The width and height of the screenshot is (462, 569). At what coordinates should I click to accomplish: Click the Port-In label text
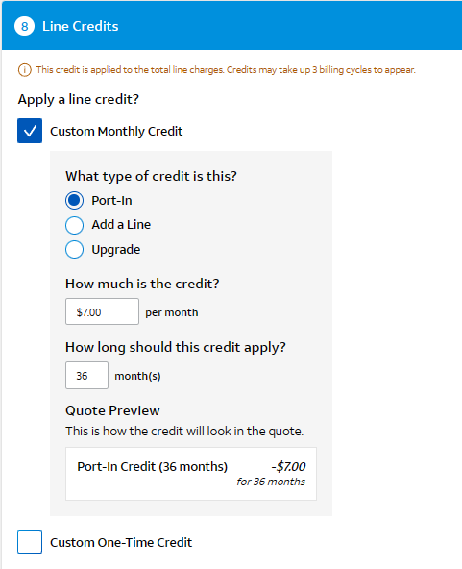click(111, 200)
